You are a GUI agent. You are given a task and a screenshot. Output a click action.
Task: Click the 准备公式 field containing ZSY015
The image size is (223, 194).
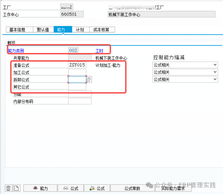point(77,65)
